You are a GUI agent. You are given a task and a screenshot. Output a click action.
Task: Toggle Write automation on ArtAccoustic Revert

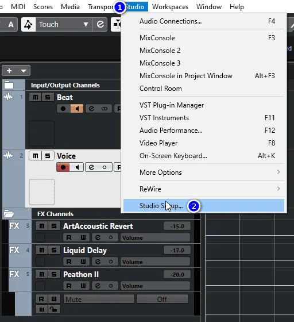click(x=83, y=237)
